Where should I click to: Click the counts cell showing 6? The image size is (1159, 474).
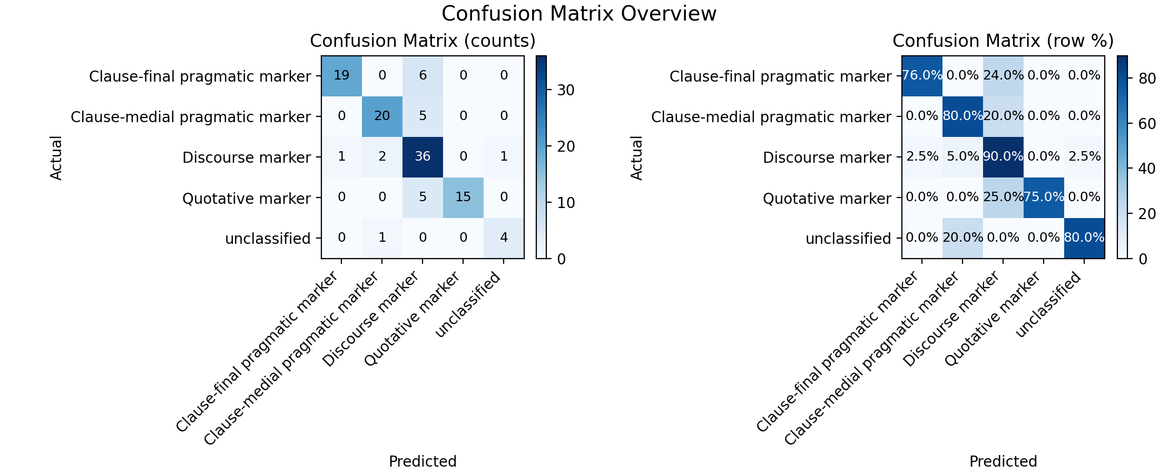[423, 76]
